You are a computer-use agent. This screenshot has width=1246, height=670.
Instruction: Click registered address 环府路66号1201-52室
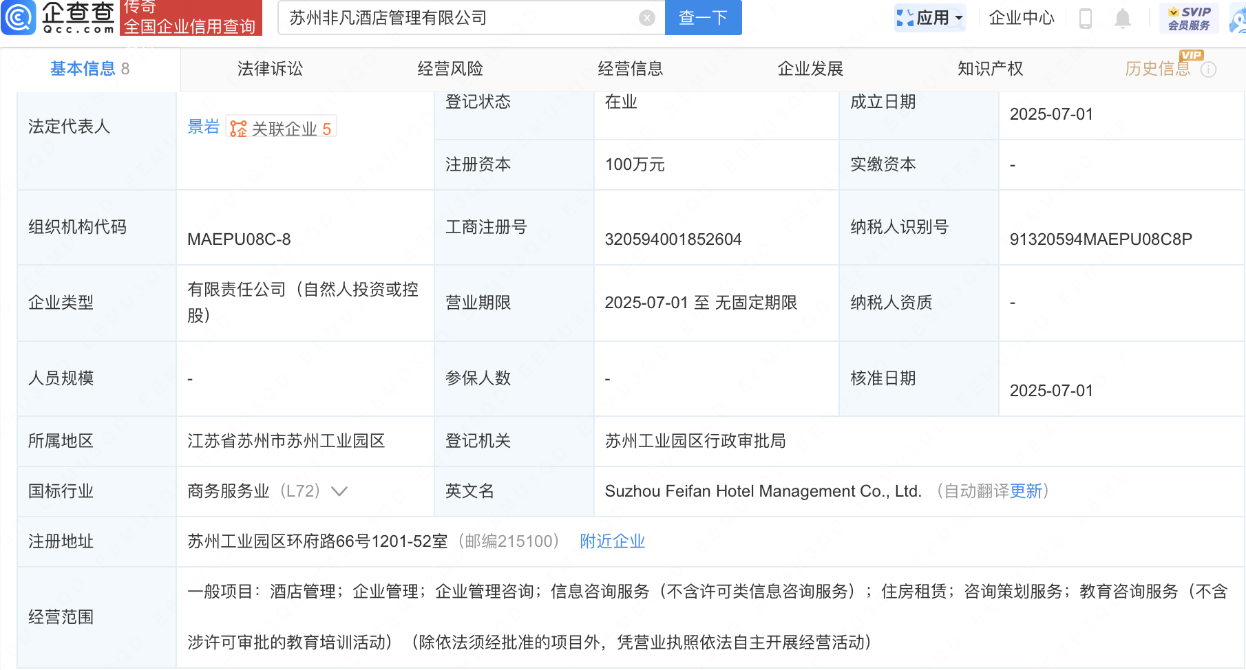(317, 541)
